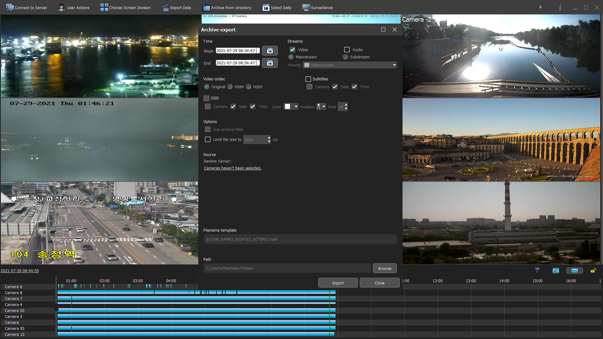
Task: Click Browse to choose path
Action: pos(385,268)
